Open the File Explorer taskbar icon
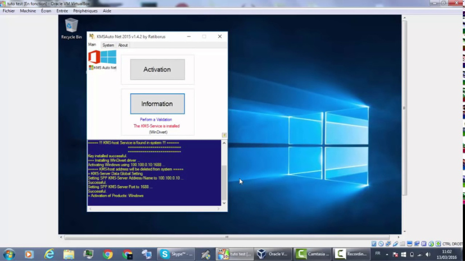 [x=69, y=254]
